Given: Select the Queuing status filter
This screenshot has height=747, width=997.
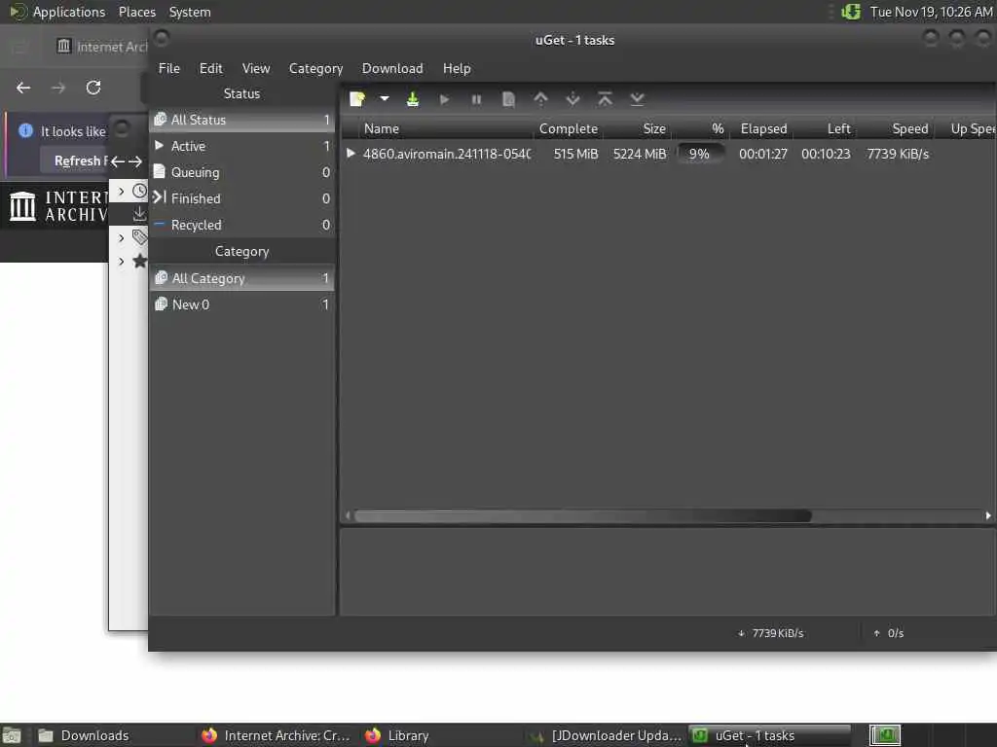Looking at the screenshot, I should tap(241, 172).
